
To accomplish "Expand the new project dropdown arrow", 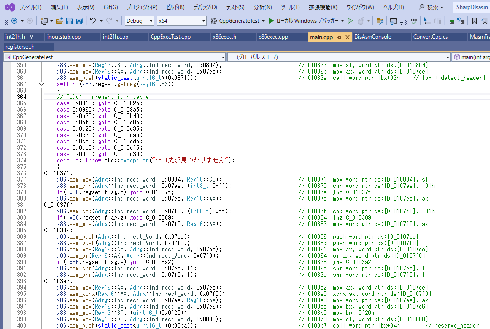I will pyautogui.click(x=52, y=21).
